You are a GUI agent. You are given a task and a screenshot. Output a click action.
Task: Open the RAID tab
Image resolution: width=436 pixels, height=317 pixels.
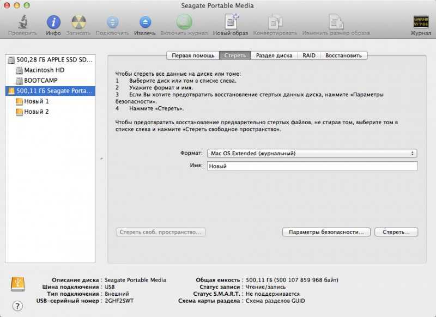309,56
